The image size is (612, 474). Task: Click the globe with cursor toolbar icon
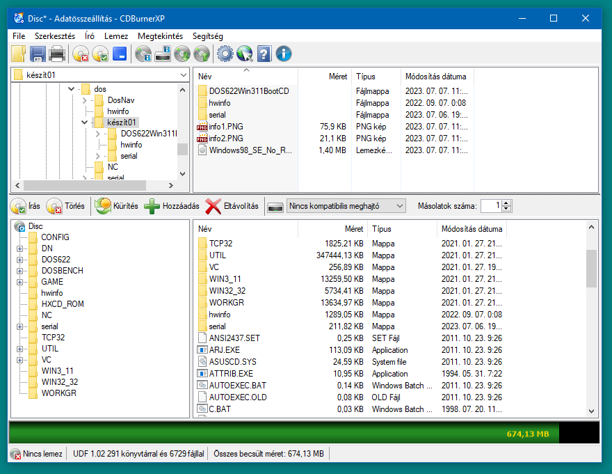[x=245, y=54]
